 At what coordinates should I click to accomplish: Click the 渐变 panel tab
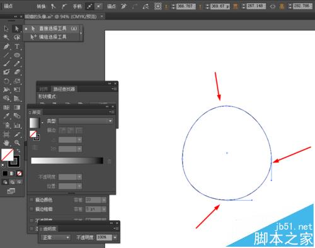35,112
